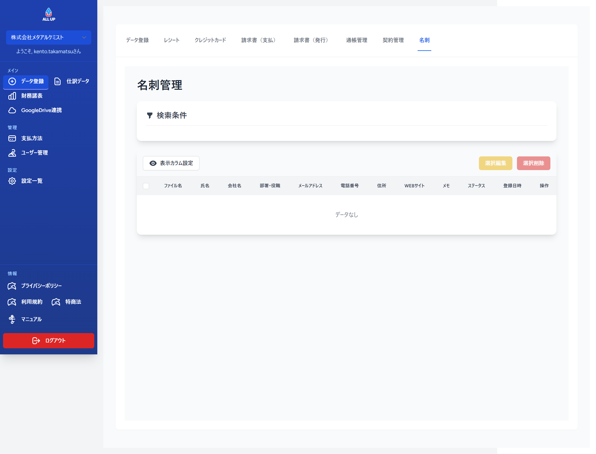Select the 名刺 tab

pos(424,40)
